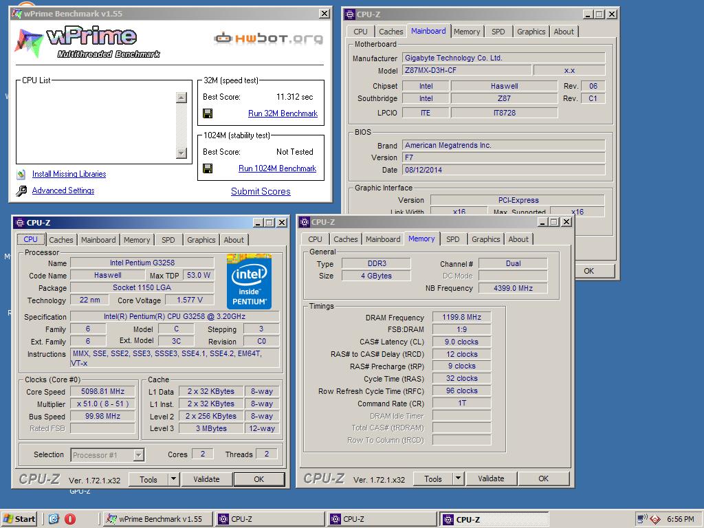704x528 pixels.
Task: Click the CAS# Latency value 9.0 clocks
Action: [x=461, y=342]
